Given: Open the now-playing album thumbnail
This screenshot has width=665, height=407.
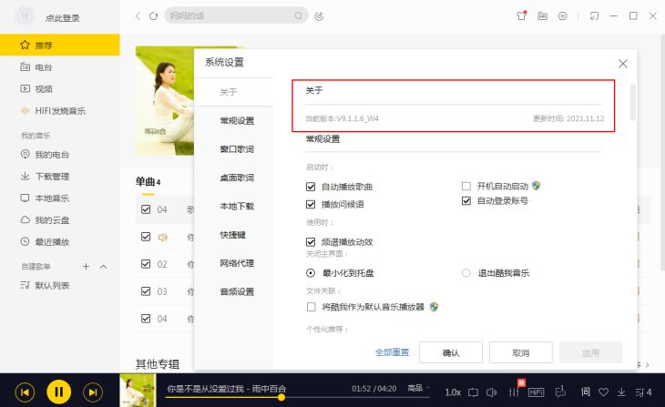Looking at the screenshot, I should click(x=138, y=391).
